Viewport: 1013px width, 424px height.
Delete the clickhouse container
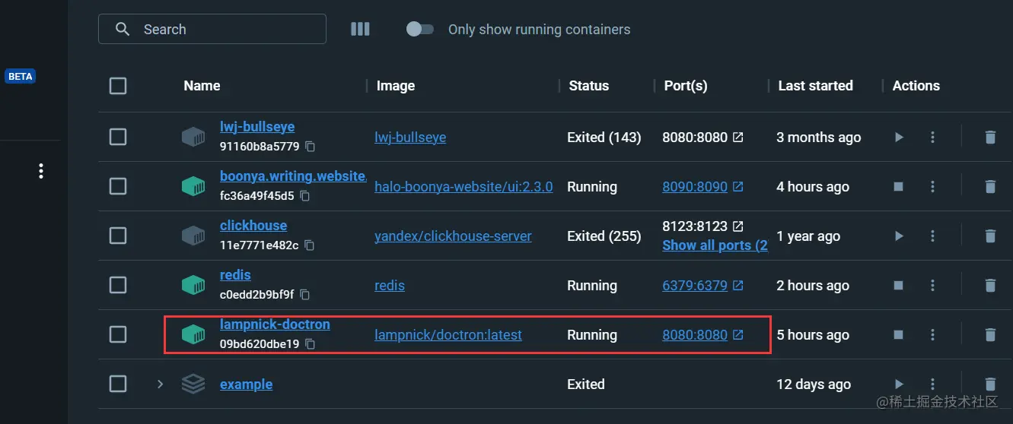[x=990, y=236]
